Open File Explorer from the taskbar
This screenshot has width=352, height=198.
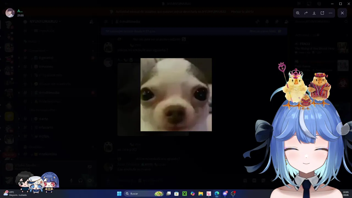click(201, 194)
